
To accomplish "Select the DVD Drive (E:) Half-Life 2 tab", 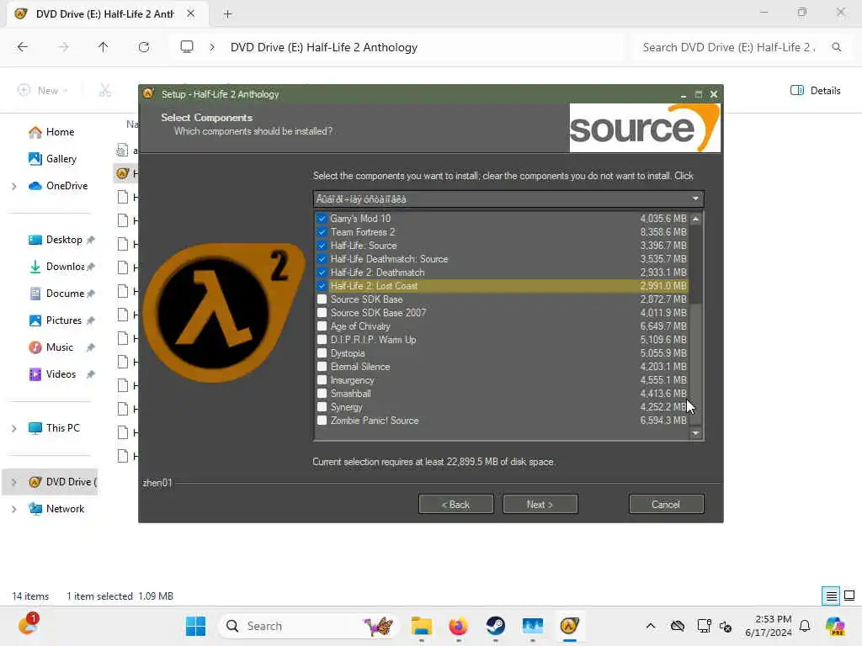I will (104, 13).
